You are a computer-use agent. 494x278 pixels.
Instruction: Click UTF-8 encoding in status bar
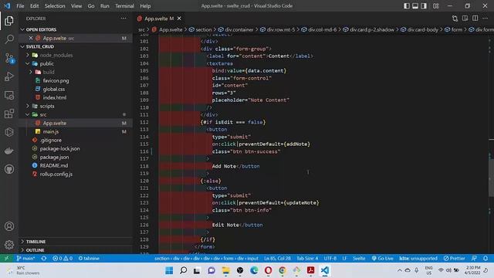[330, 258]
